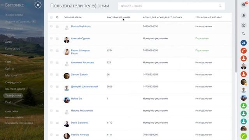Viewport: 249px width, 140px height.
Task: Open the row menu for Дмитрий Шмигельский
Action: point(57,87)
